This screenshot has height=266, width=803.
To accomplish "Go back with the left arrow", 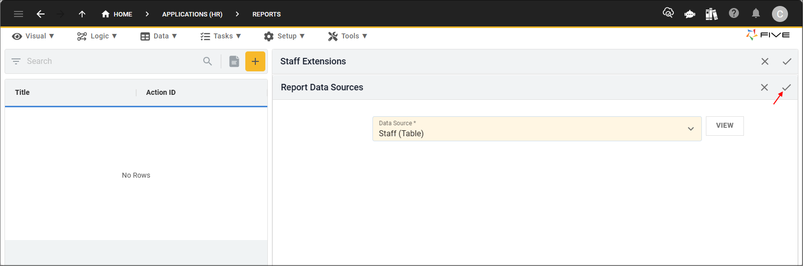I will [41, 14].
